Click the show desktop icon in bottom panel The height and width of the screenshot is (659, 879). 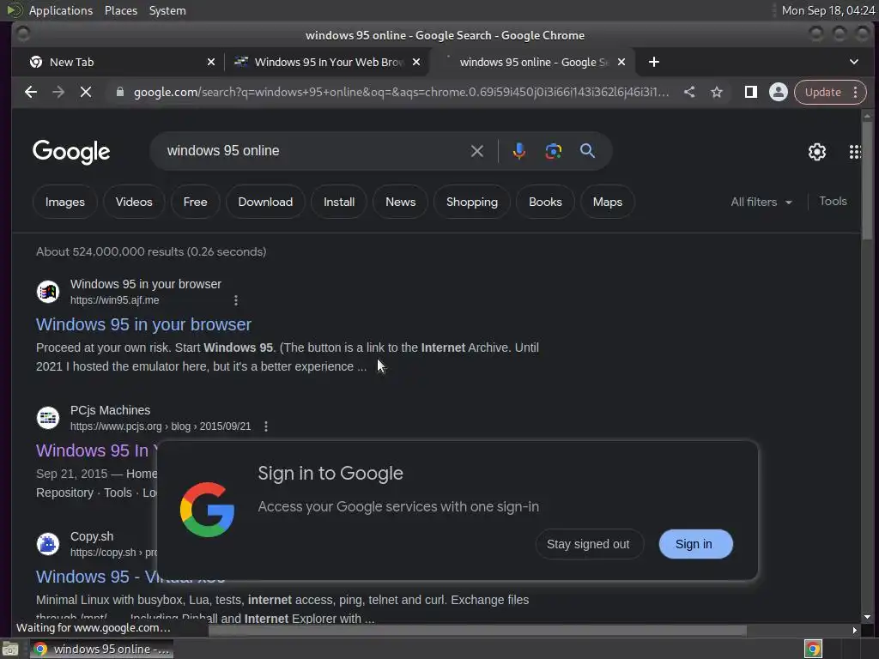pyautogui.click(x=10, y=649)
